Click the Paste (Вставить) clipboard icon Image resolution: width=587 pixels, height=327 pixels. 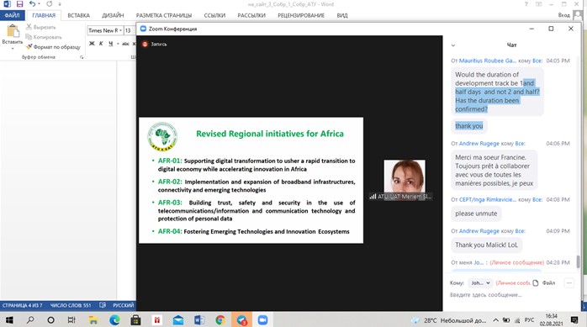click(13, 31)
